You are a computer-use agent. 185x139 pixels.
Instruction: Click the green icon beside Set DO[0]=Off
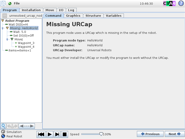(x=11, y=36)
